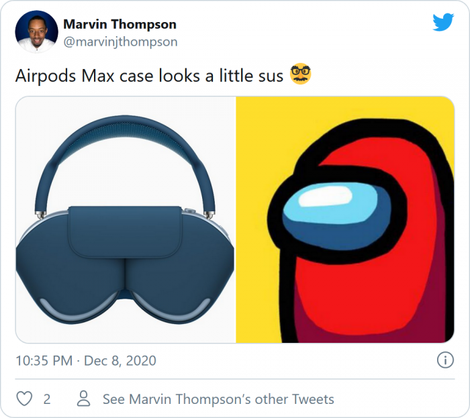This screenshot has height=418, width=470.
Task: Open the red Among Us crewmate image
Action: coord(345,220)
